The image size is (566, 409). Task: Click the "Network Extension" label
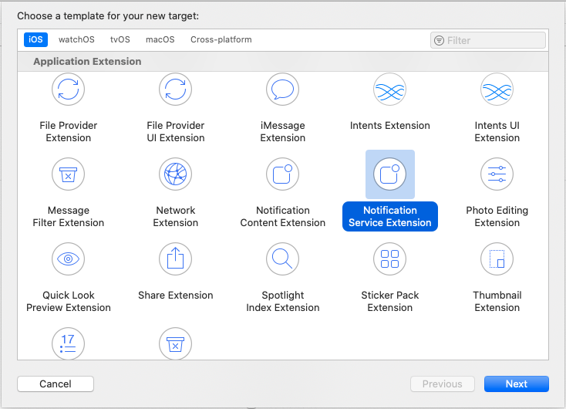(x=176, y=216)
